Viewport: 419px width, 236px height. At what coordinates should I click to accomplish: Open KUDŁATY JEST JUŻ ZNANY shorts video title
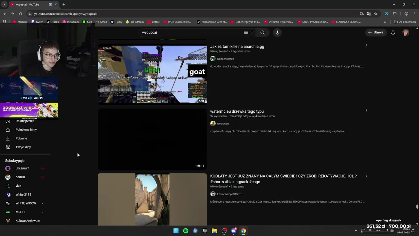click(x=283, y=179)
